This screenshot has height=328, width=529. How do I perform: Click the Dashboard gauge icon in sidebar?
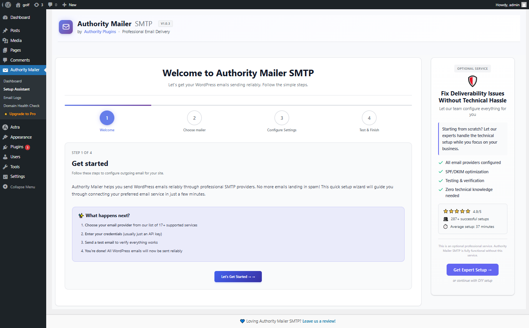(5, 18)
